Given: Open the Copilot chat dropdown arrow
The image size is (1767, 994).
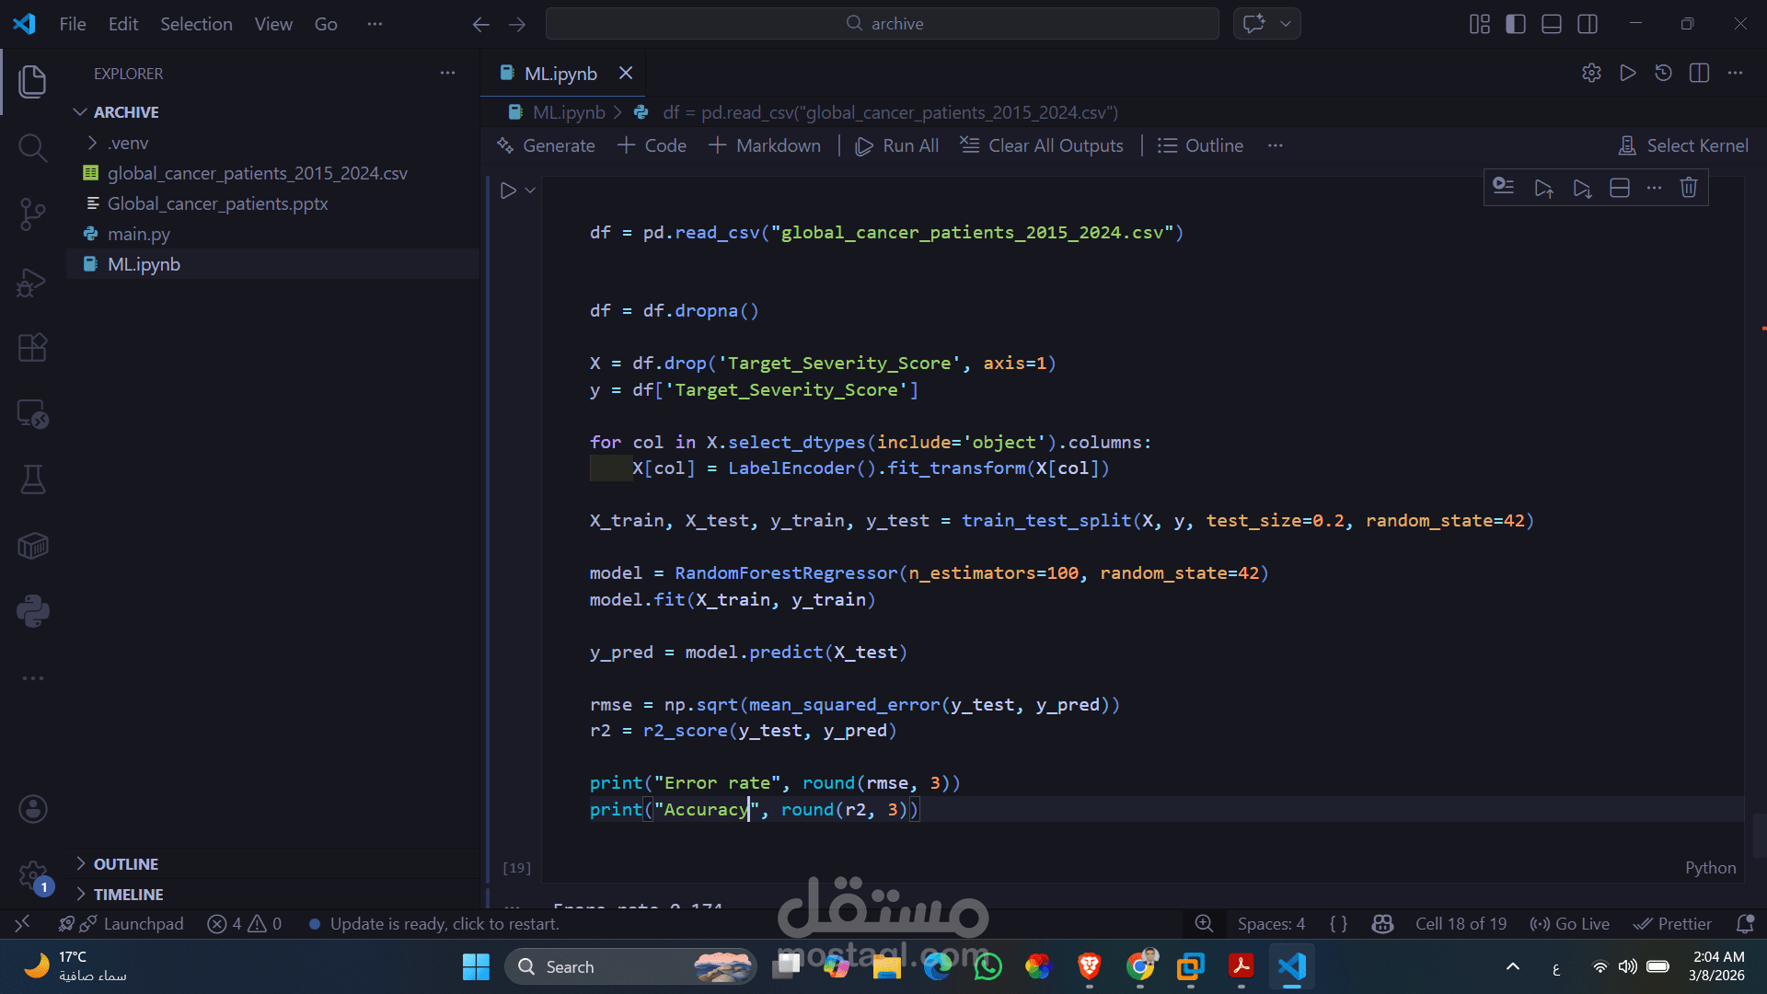Looking at the screenshot, I should pyautogui.click(x=1286, y=24).
